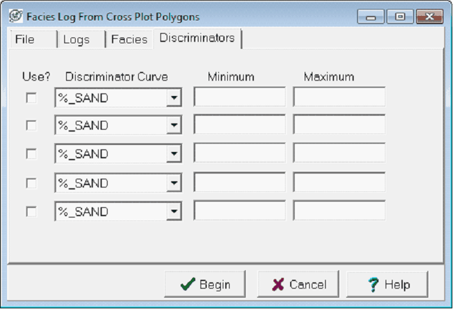Check the fifth discriminator Use checkbox

pyautogui.click(x=31, y=212)
